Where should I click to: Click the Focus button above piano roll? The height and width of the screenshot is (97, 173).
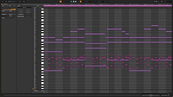[38, 6]
